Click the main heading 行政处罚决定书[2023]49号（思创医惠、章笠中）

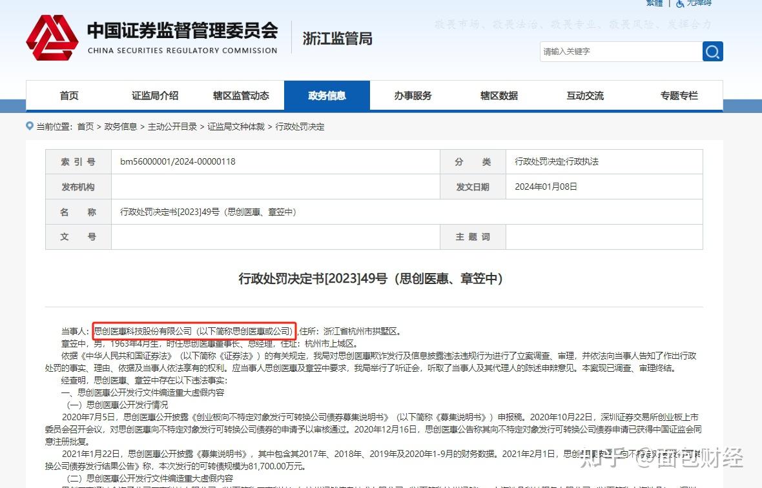371,279
